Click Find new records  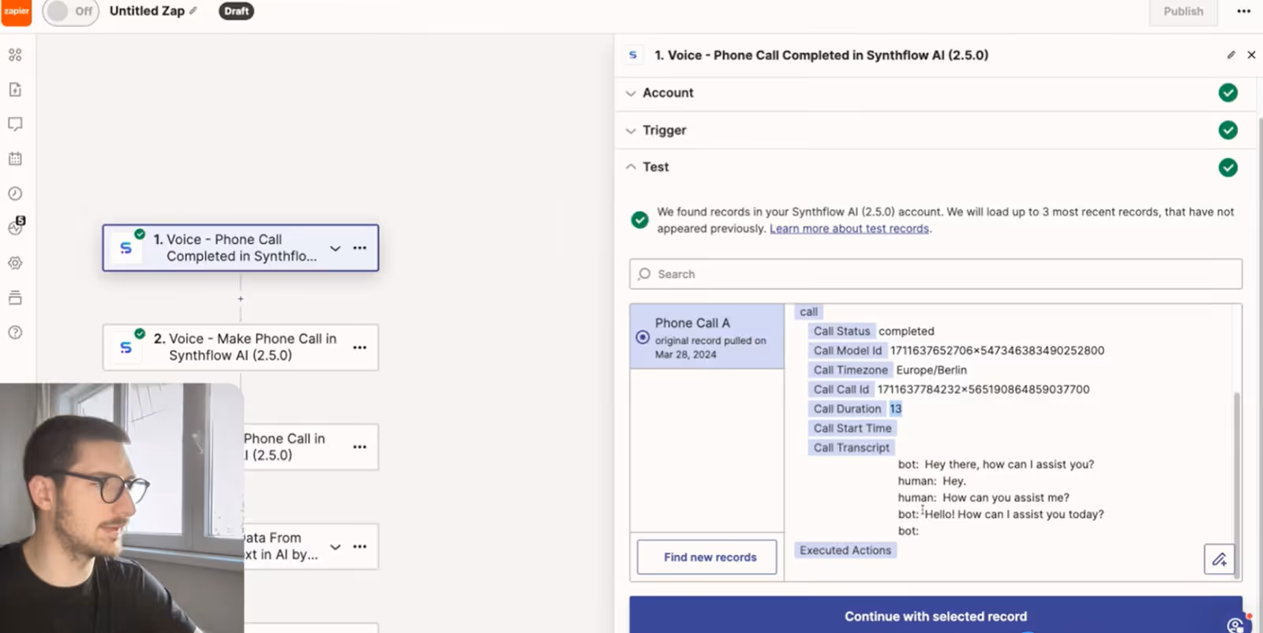(707, 557)
